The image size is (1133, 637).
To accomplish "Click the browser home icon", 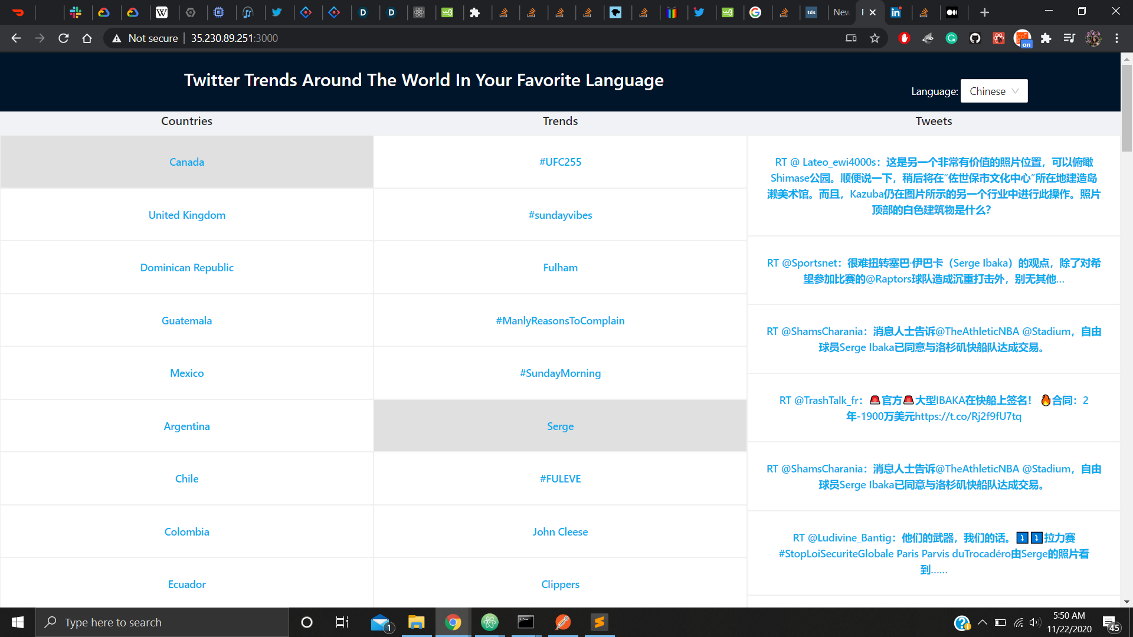I will click(x=87, y=38).
